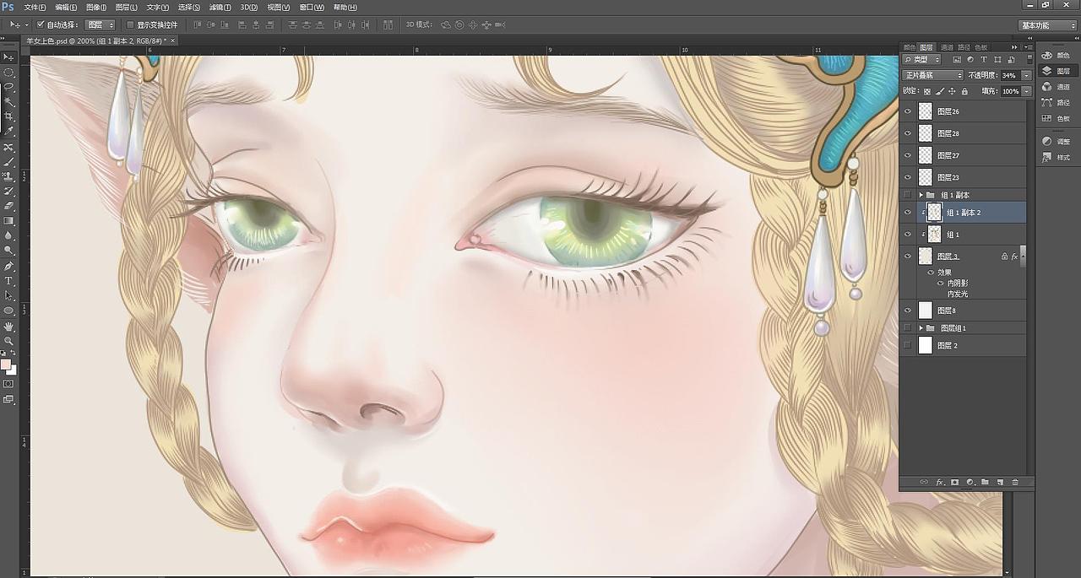Expand the group 图层组1

[921, 327]
